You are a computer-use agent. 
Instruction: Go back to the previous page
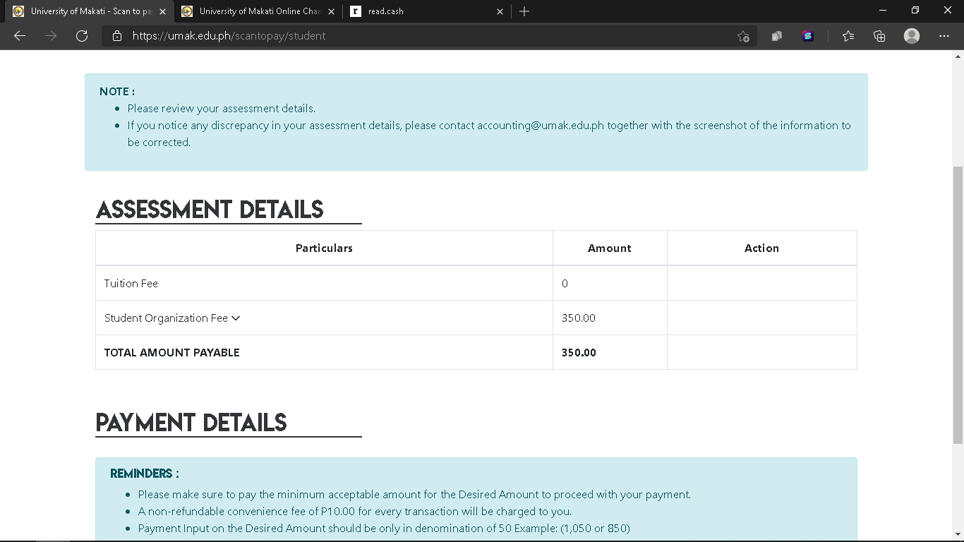[20, 36]
